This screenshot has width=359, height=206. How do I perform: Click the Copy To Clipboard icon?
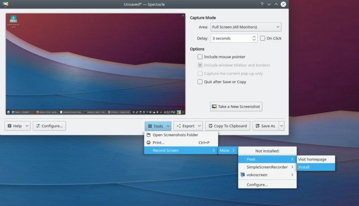(x=210, y=126)
